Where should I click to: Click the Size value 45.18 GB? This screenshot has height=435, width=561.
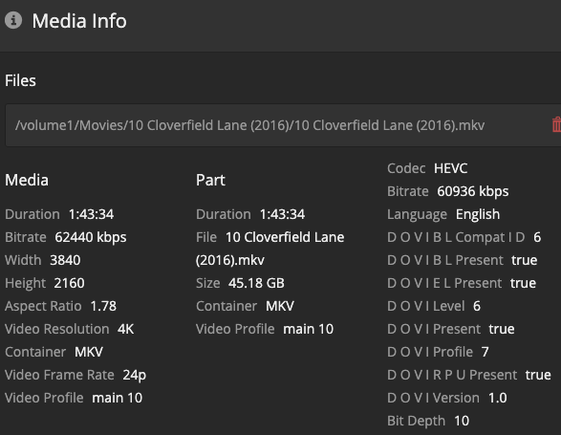click(256, 283)
